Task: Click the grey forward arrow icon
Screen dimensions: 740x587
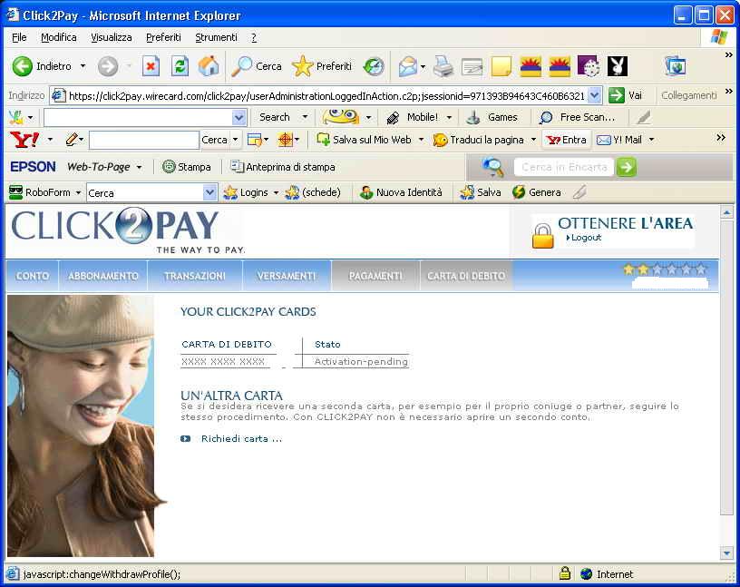Action: (108, 66)
